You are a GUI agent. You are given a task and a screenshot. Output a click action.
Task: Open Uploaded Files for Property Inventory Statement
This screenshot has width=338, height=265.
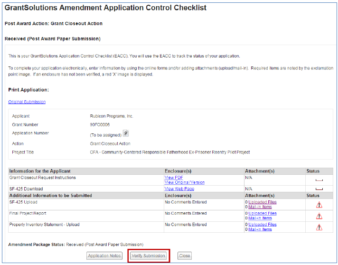point(262,225)
